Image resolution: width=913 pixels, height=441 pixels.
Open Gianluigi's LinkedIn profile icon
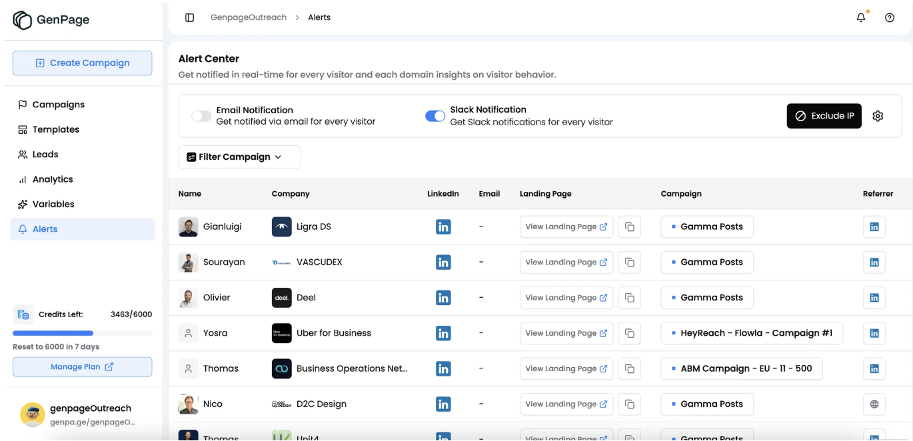coord(443,227)
